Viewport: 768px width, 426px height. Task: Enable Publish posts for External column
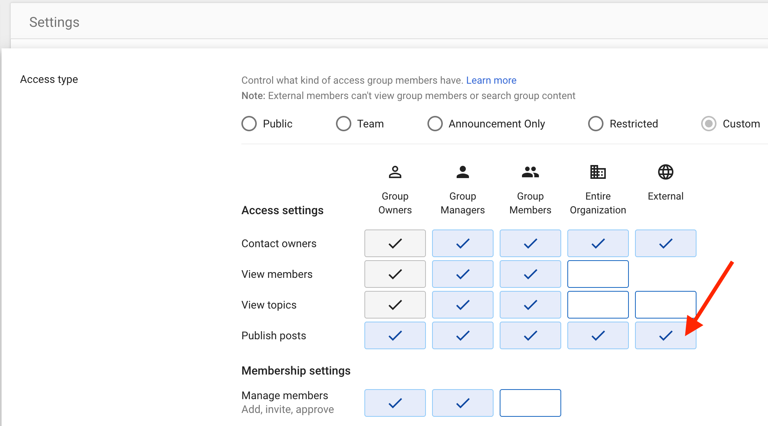coord(665,336)
